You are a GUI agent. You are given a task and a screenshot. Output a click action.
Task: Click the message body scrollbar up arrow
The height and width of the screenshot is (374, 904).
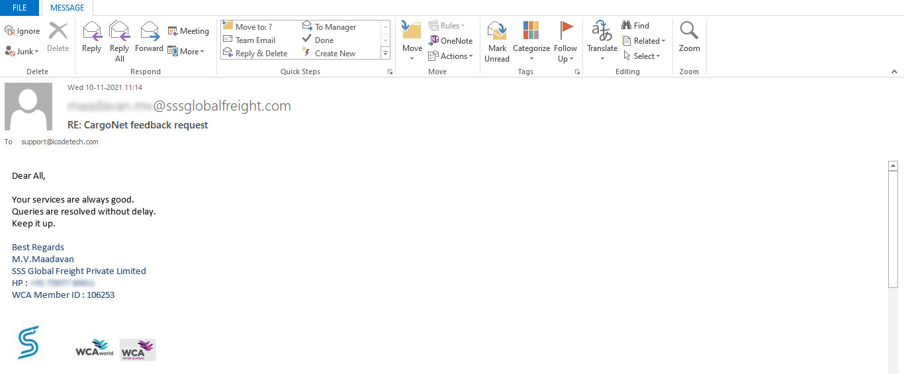pos(893,166)
